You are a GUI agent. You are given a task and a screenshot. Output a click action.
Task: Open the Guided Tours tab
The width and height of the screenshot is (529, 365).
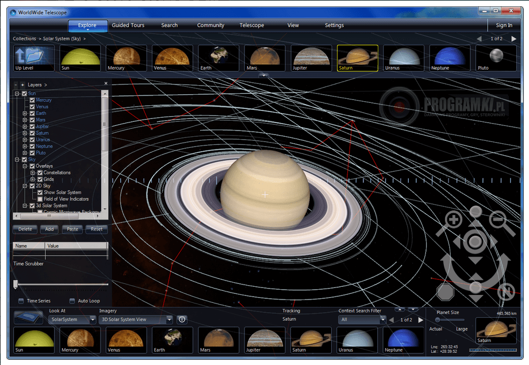pyautogui.click(x=128, y=25)
